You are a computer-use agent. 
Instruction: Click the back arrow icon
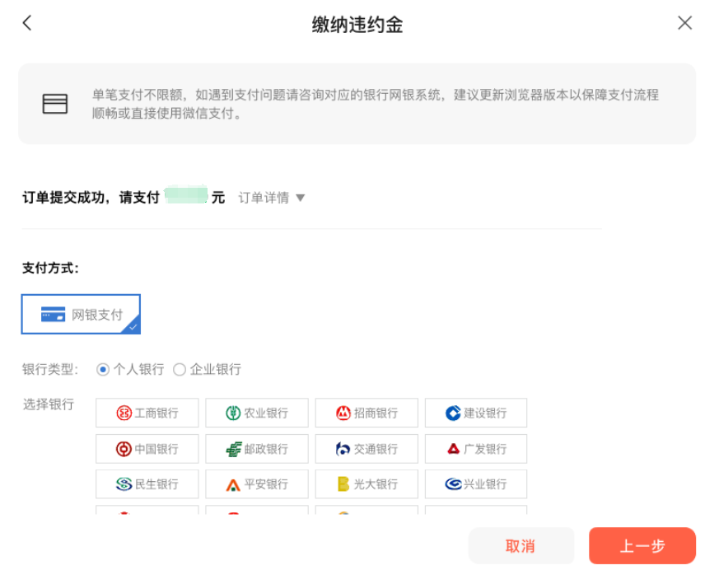coord(27,23)
